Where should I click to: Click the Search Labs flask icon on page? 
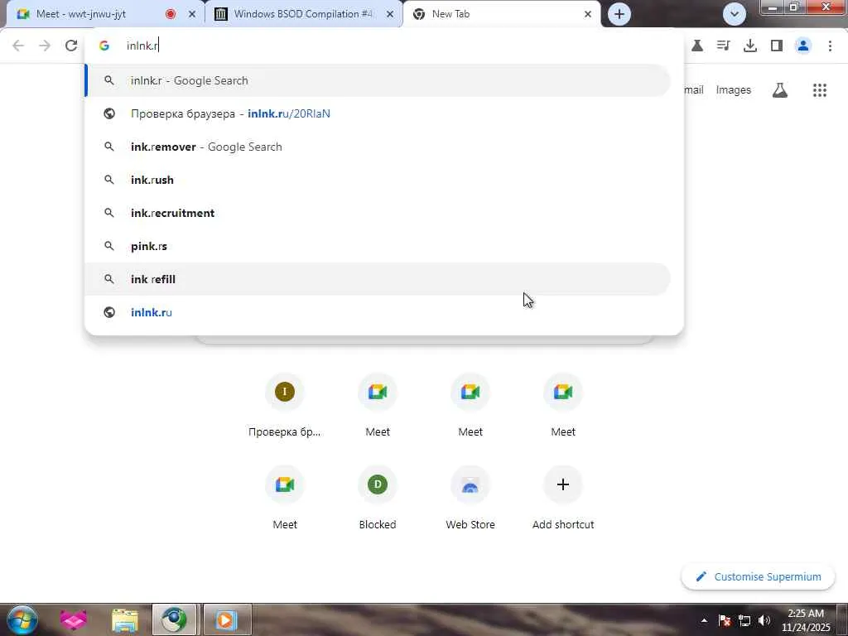[x=780, y=89]
